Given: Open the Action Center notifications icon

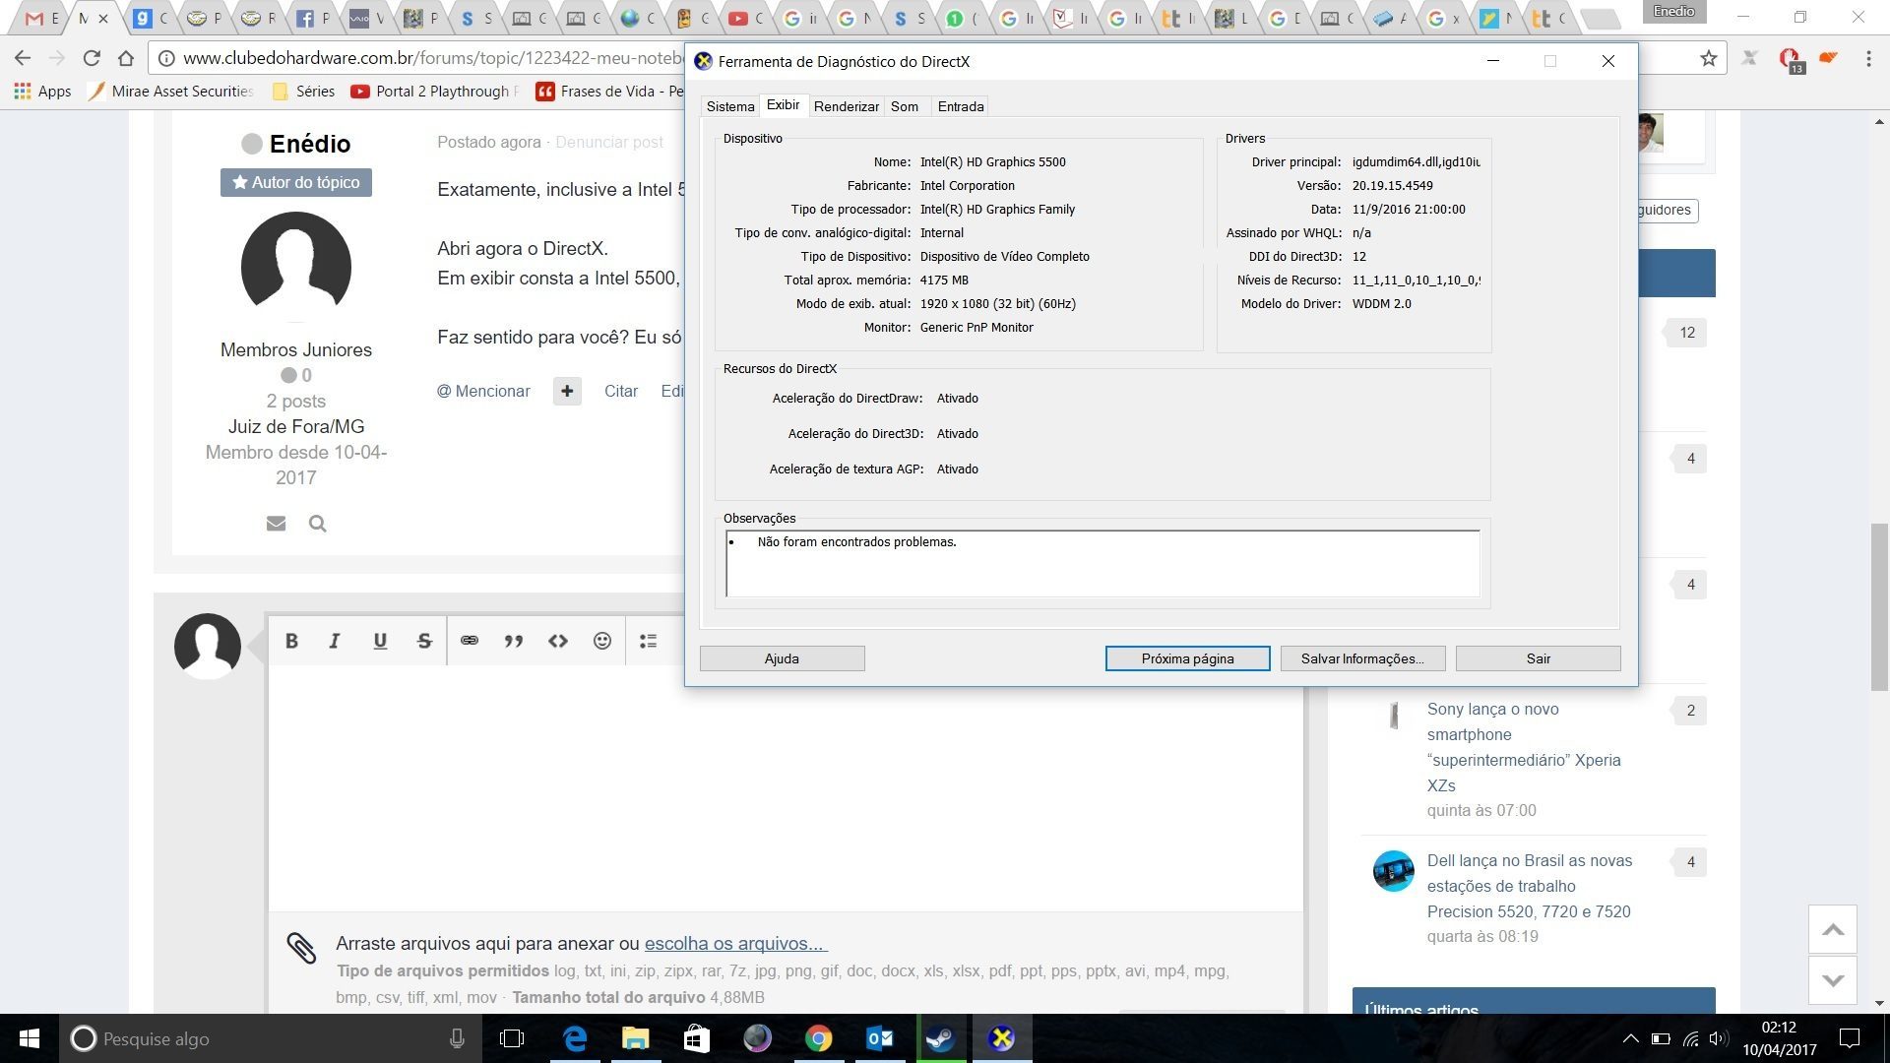Looking at the screenshot, I should pyautogui.click(x=1850, y=1038).
